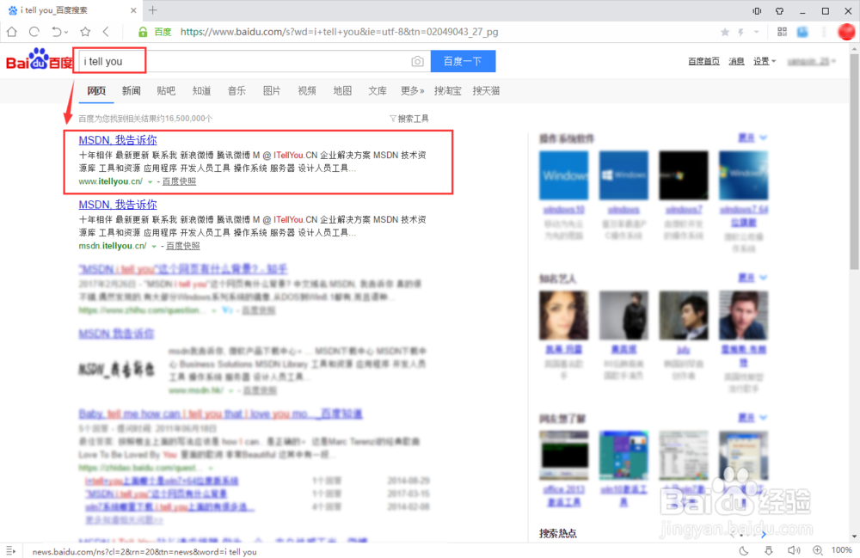The width and height of the screenshot is (860, 558).
Task: Expand the 设置 dropdown
Action: [x=764, y=61]
